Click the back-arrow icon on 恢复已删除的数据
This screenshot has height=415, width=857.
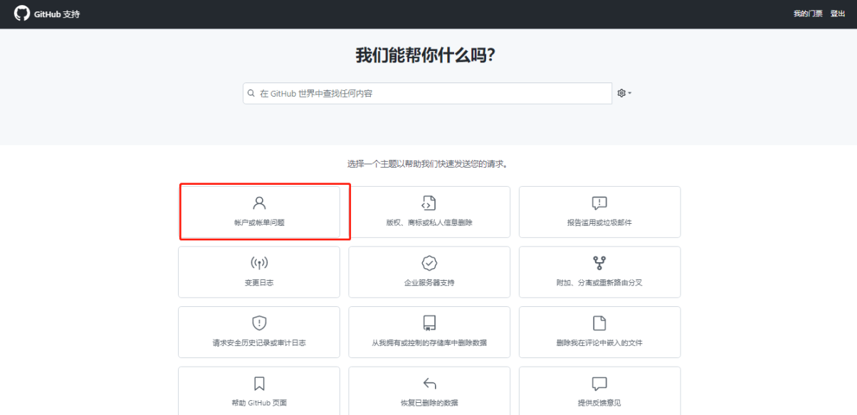428,384
